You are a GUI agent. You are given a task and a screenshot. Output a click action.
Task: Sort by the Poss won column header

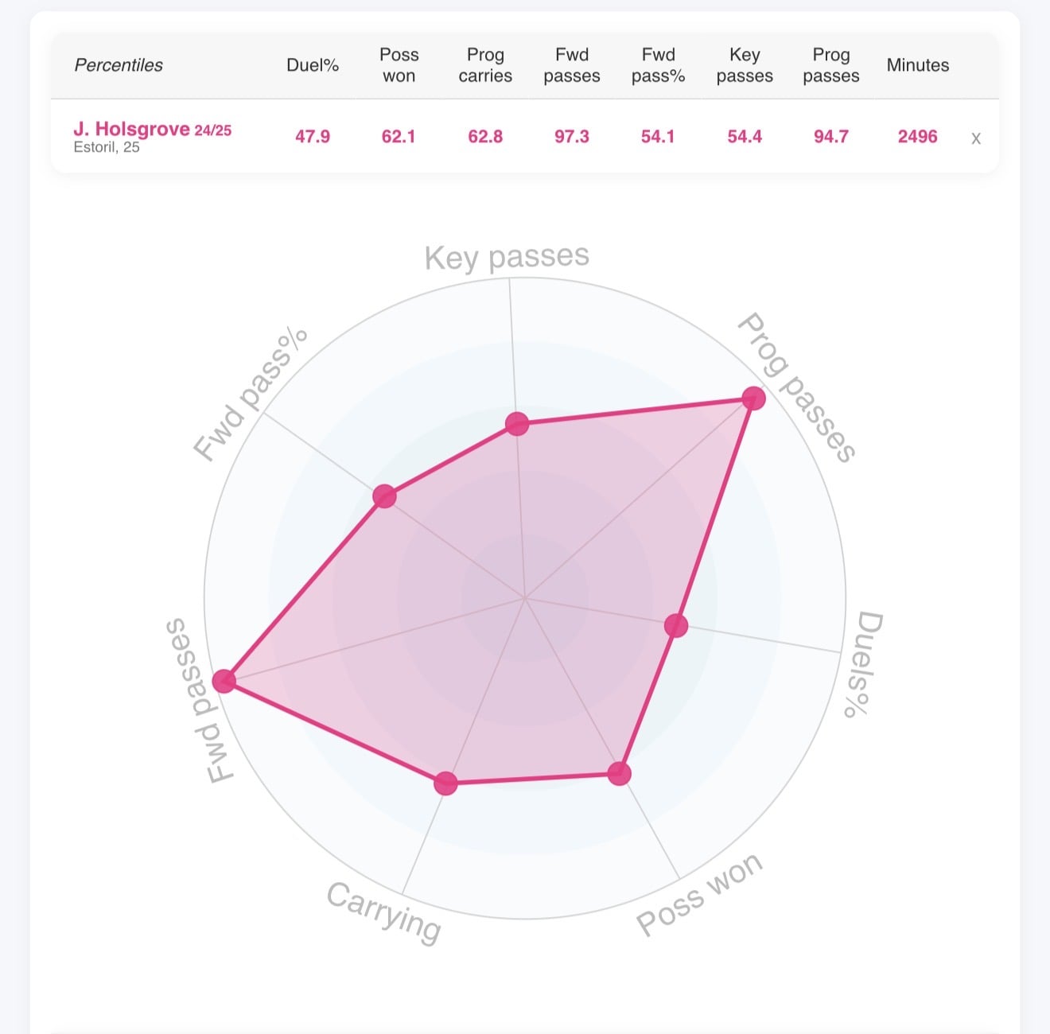coord(399,65)
